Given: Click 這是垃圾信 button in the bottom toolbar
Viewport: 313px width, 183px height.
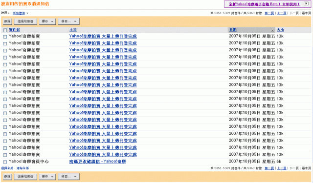Looking at the screenshot, I should (25, 177).
